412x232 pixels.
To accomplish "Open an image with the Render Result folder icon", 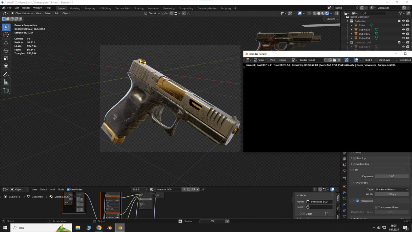I will [334, 60].
